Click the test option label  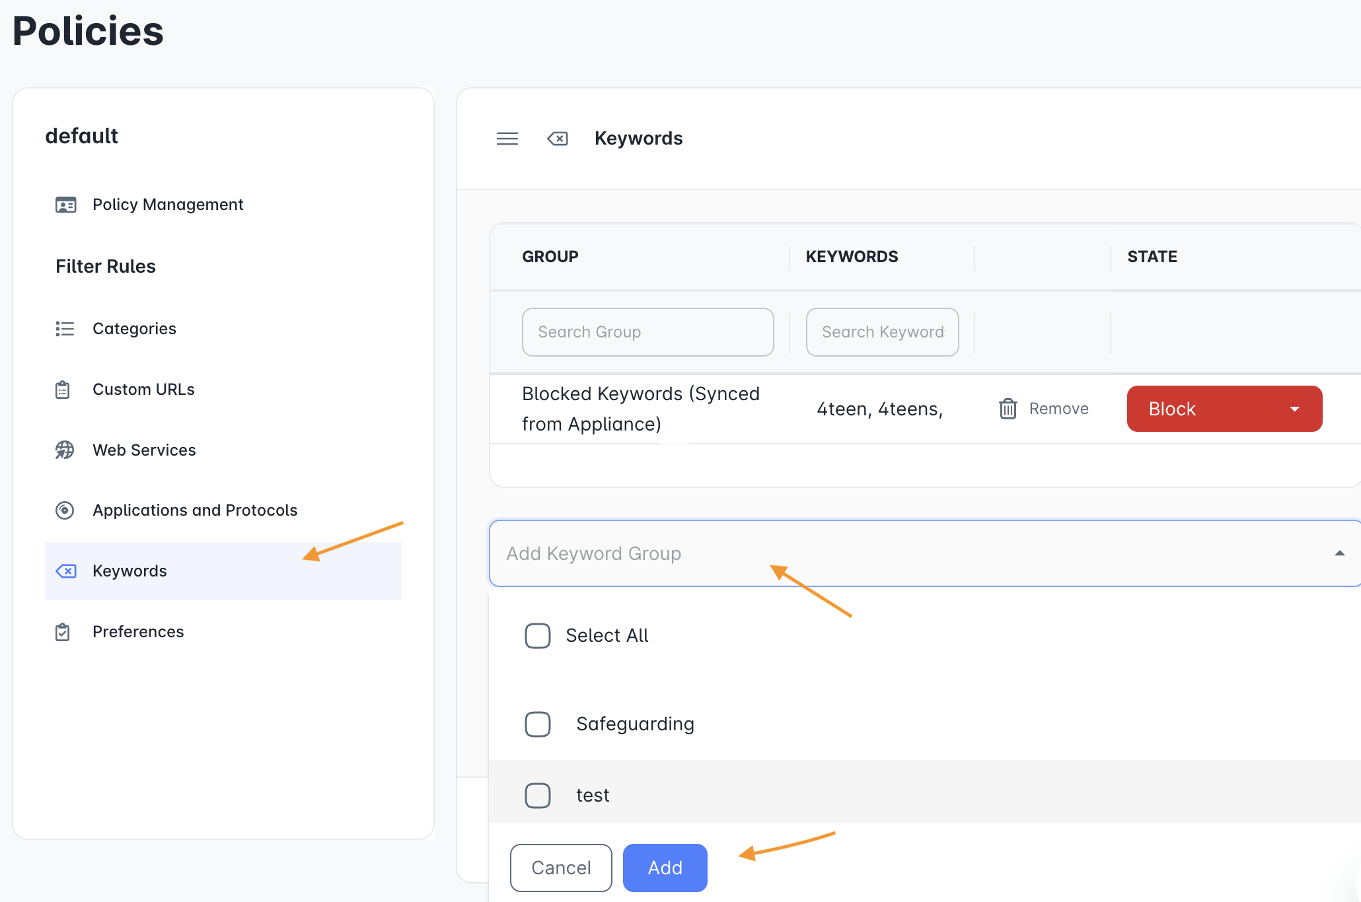(593, 796)
